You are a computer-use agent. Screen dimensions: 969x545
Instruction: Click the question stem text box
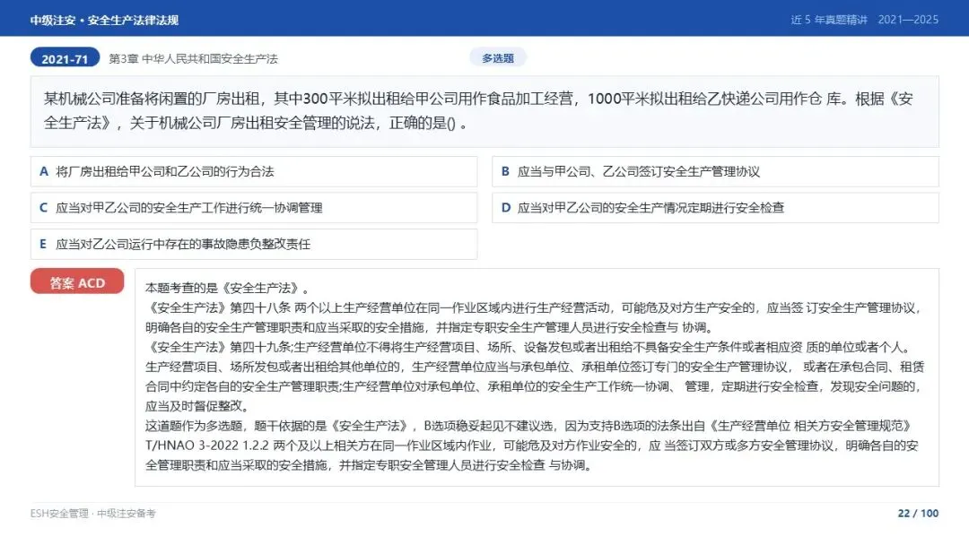(x=484, y=111)
